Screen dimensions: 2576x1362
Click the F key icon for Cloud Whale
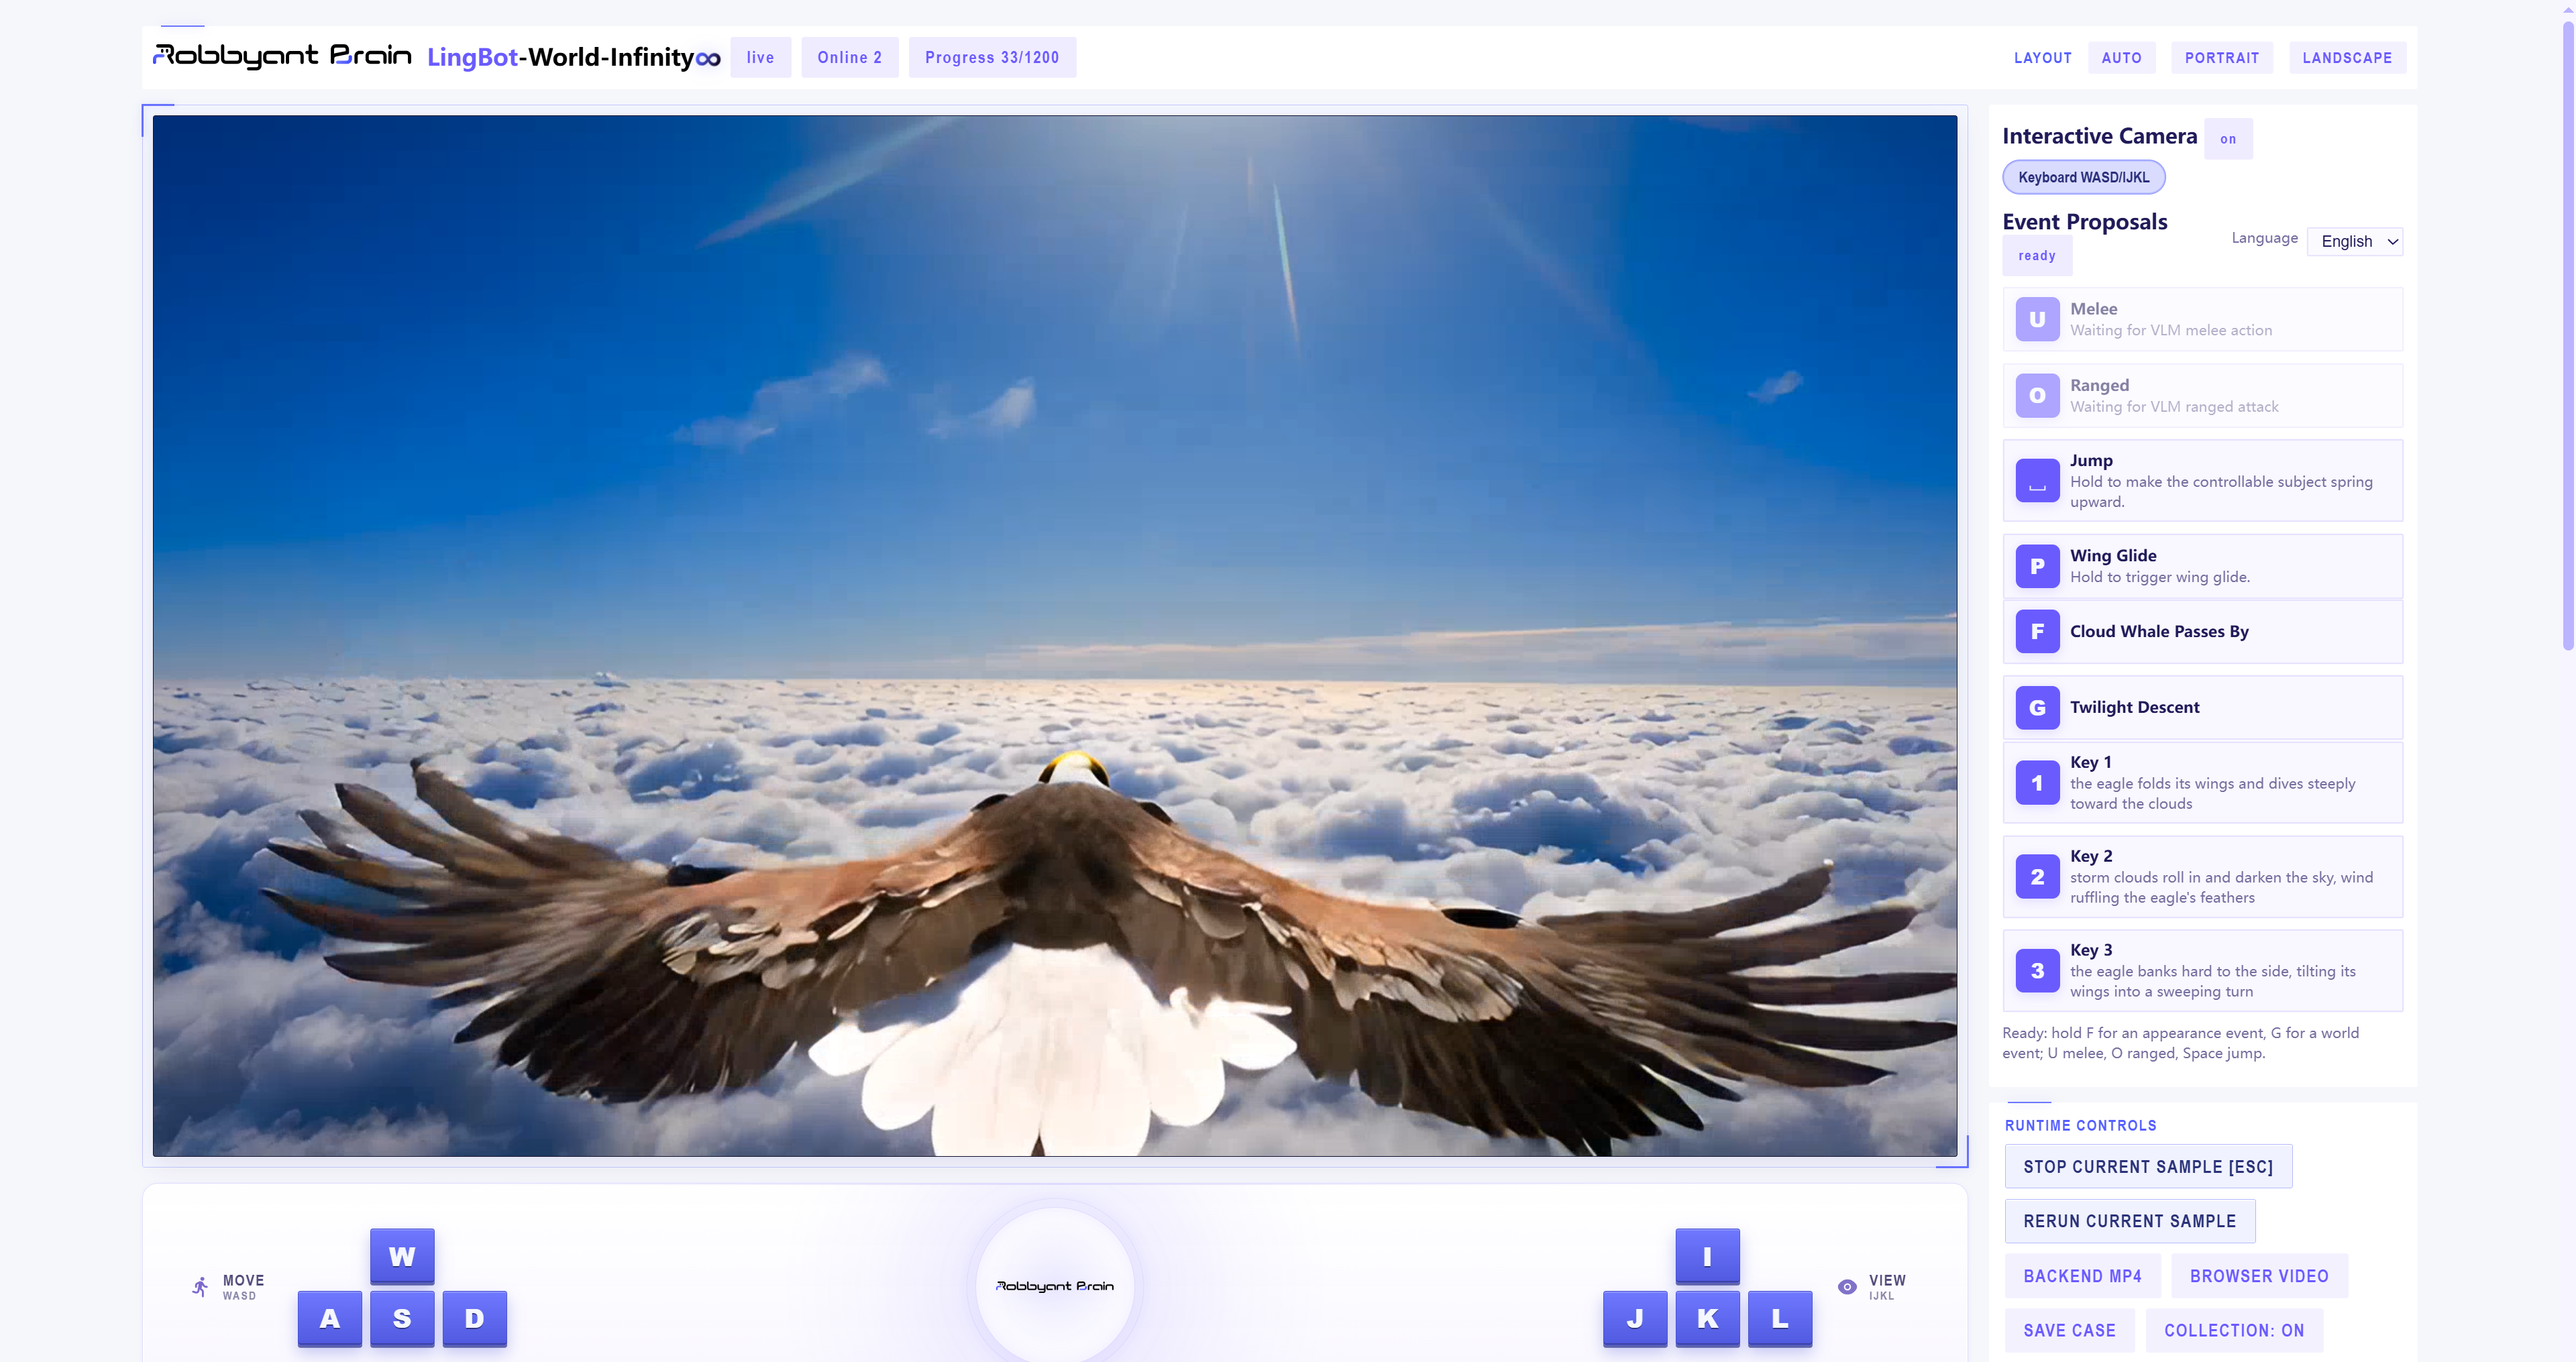2037,631
